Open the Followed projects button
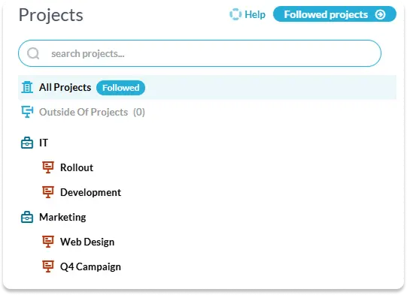The width and height of the screenshot is (407, 295). (335, 14)
